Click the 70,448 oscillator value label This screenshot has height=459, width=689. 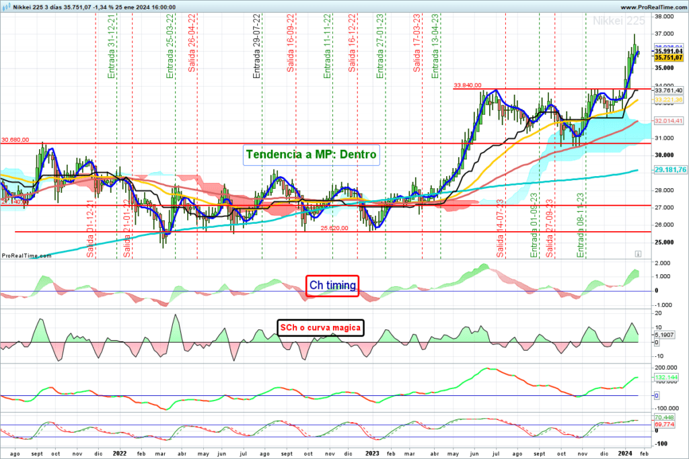[664, 418]
